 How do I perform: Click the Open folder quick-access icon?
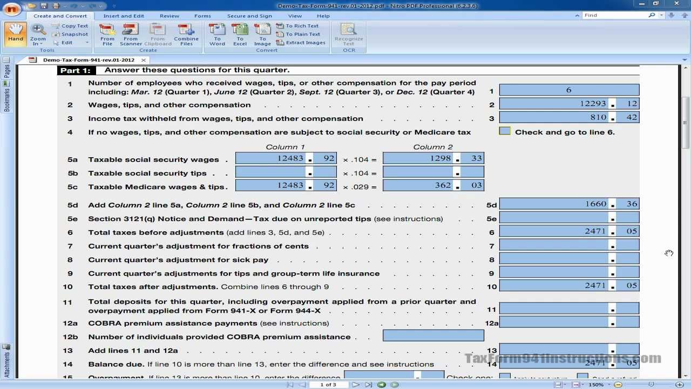32,6
